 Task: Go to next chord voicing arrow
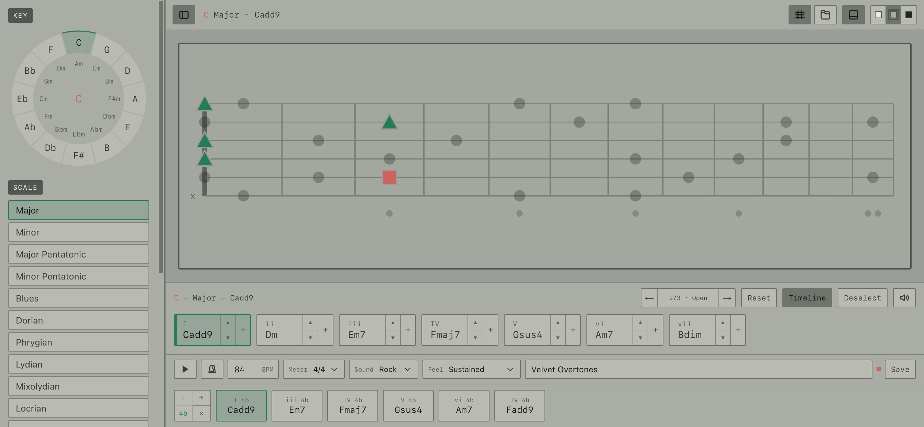[x=727, y=298]
